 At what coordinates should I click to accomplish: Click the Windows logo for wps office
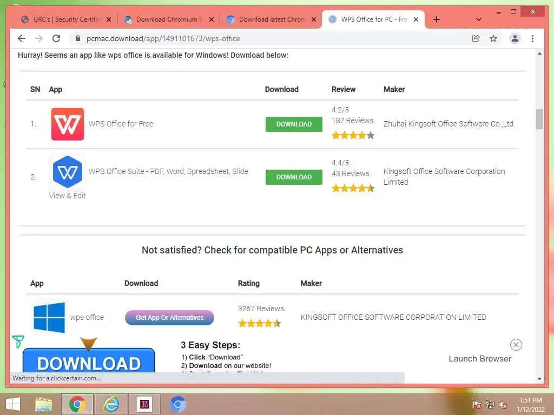tap(49, 317)
